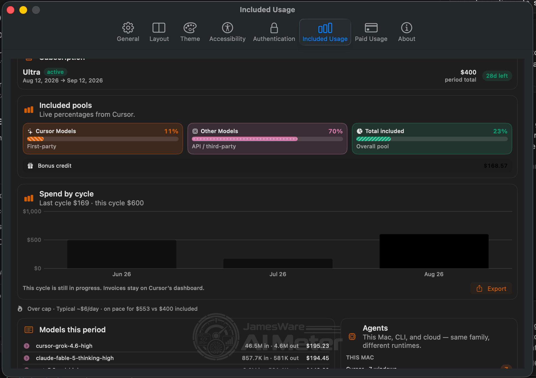
Task: Click the Export button
Action: pos(491,289)
